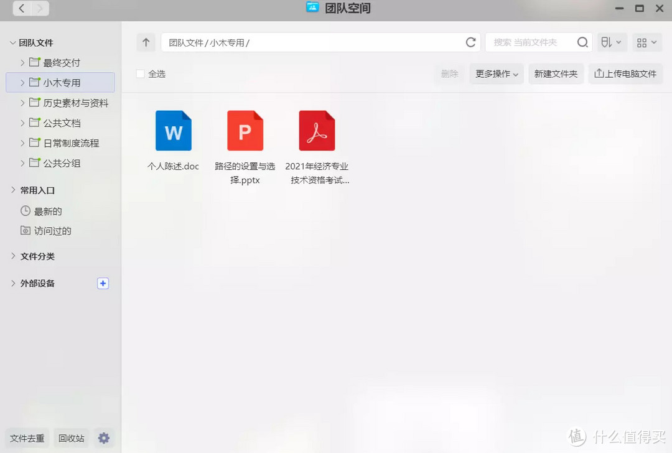Viewport: 672px width, 453px height.
Task: Click the 路径的设置与选择.pptx file name
Action: click(x=245, y=173)
